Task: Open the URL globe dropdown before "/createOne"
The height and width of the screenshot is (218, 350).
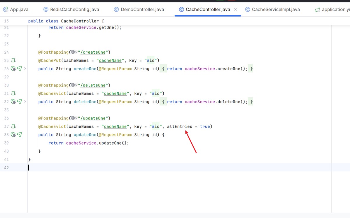Action: [x=74, y=52]
